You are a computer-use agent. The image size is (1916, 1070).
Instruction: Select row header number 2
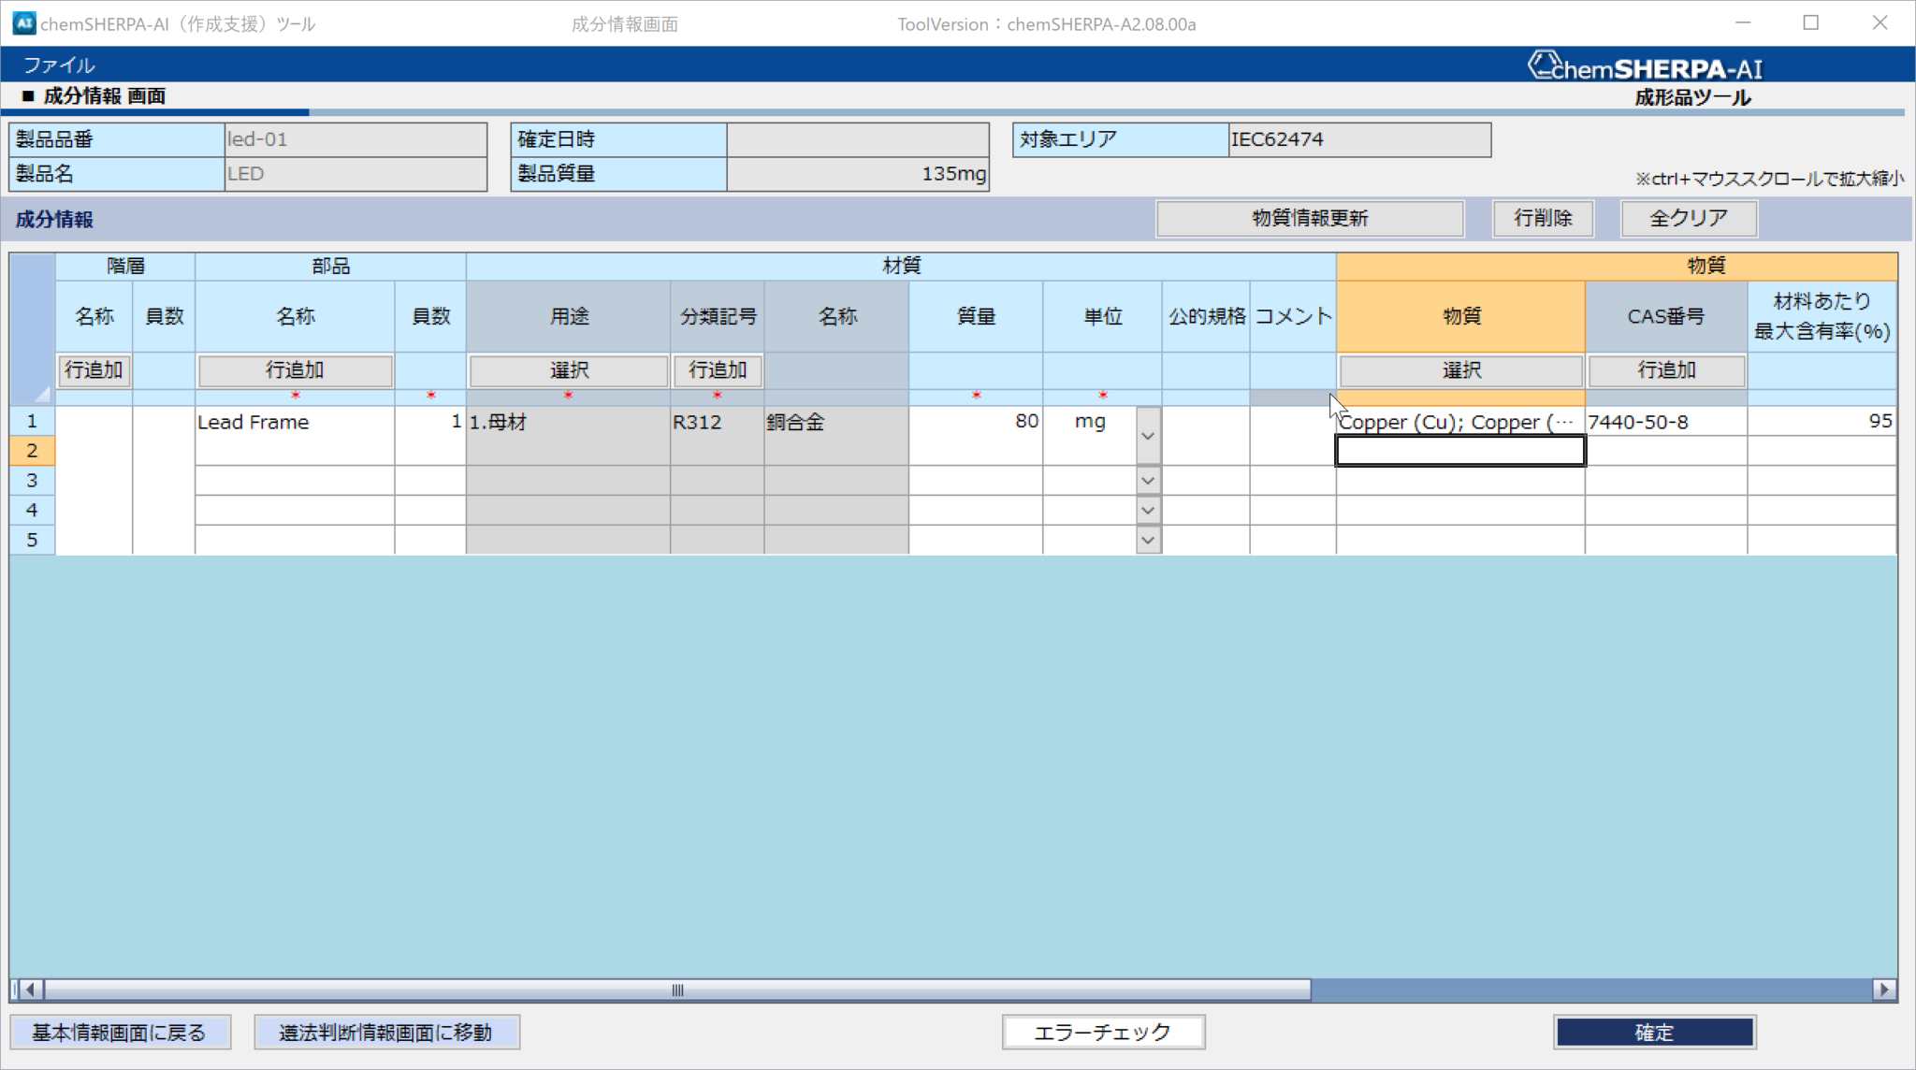(32, 451)
